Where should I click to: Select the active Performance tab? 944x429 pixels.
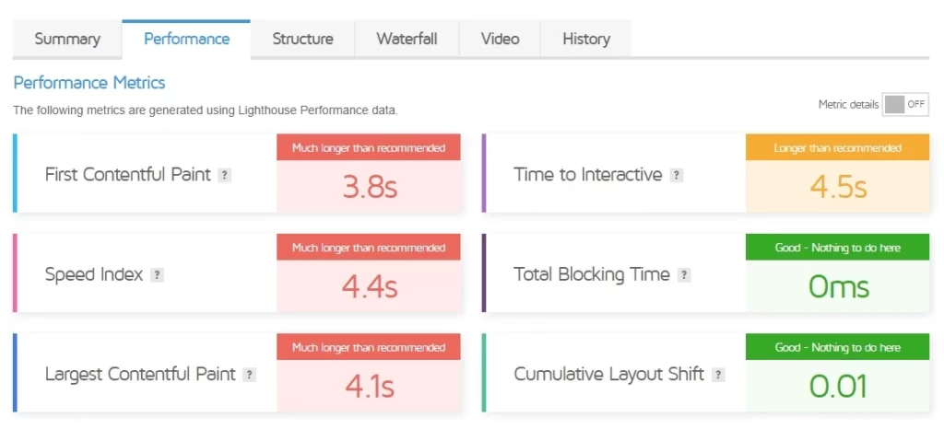186,39
